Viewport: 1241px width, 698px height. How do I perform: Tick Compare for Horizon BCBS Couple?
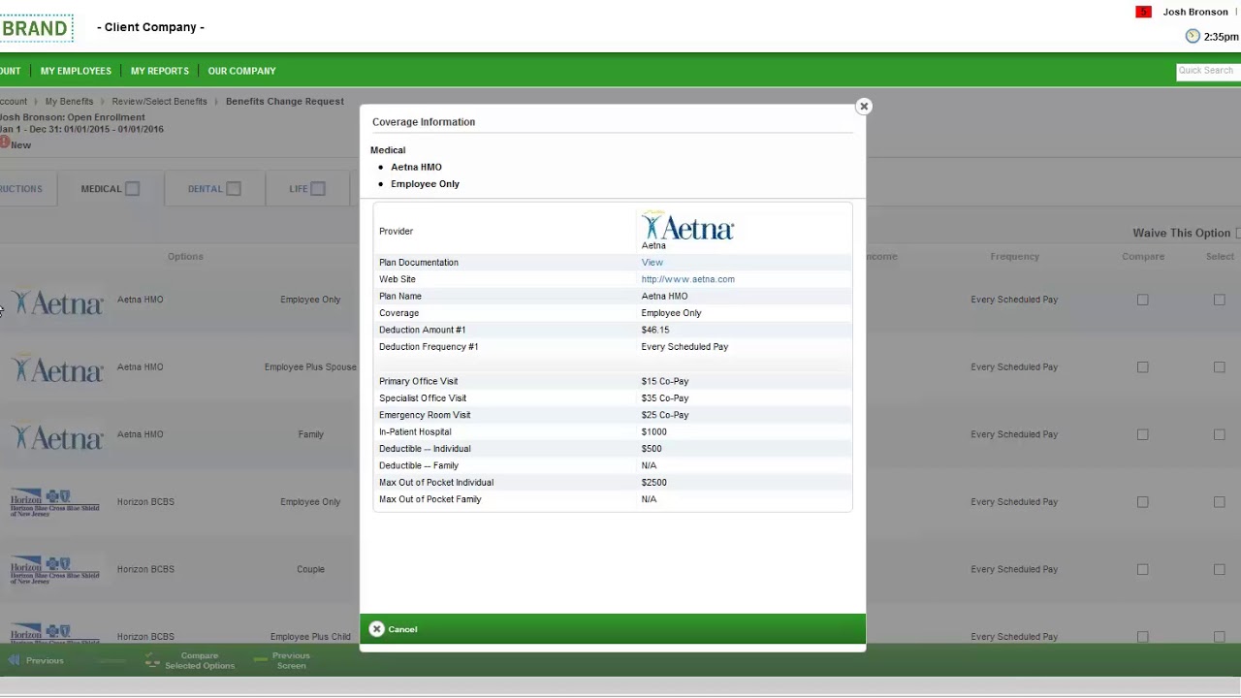(x=1142, y=569)
